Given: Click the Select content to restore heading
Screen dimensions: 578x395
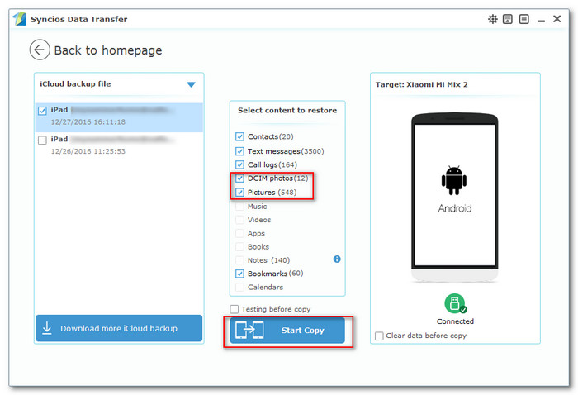Looking at the screenshot, I should click(287, 110).
